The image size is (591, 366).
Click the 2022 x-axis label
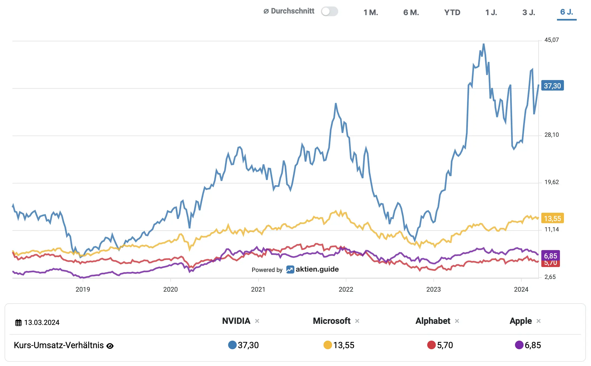tap(346, 289)
